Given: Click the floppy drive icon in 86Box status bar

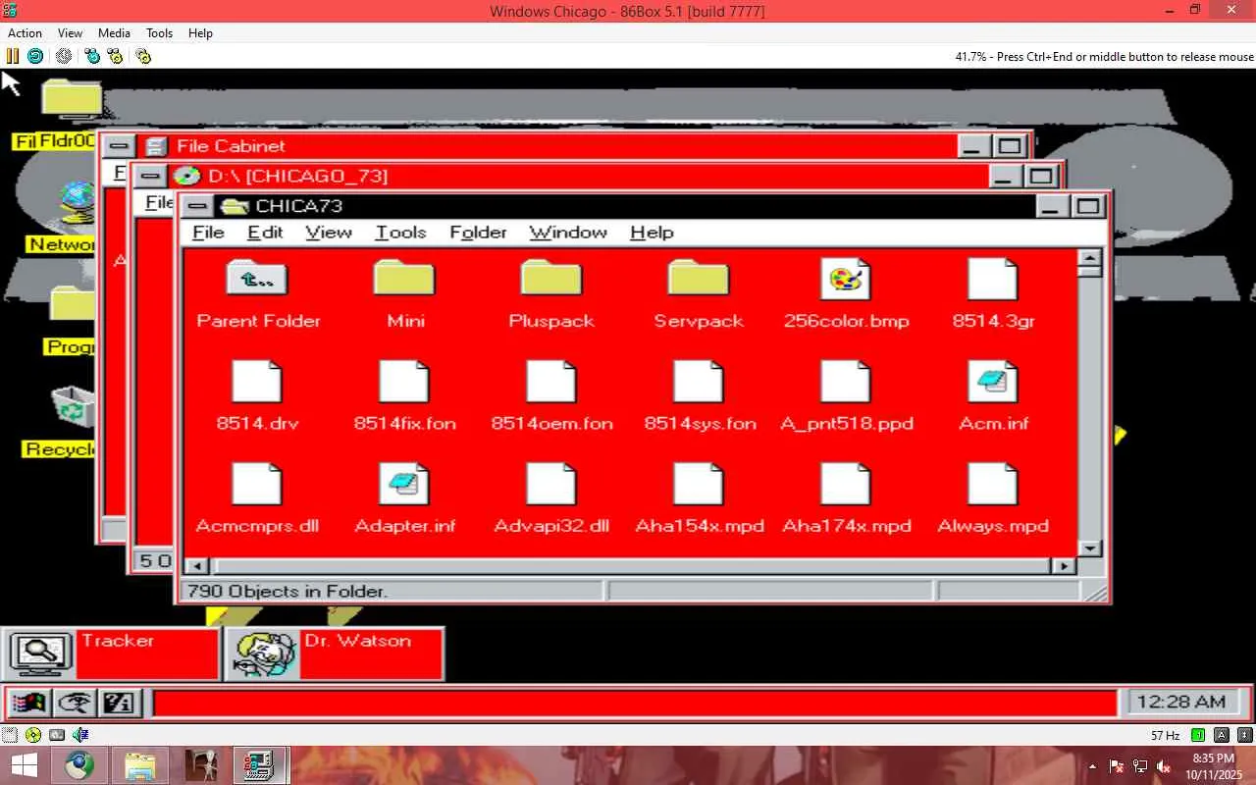Looking at the screenshot, I should tap(10, 734).
